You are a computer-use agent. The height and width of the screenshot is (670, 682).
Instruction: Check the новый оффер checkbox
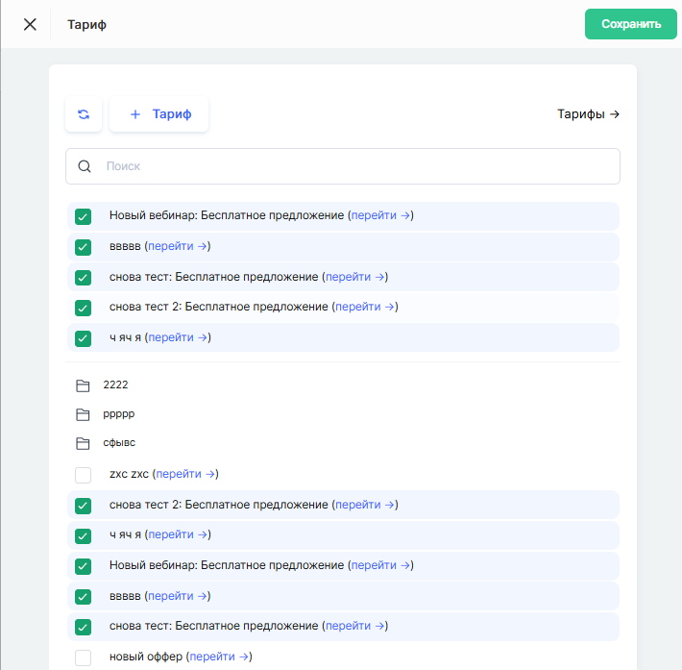83,658
